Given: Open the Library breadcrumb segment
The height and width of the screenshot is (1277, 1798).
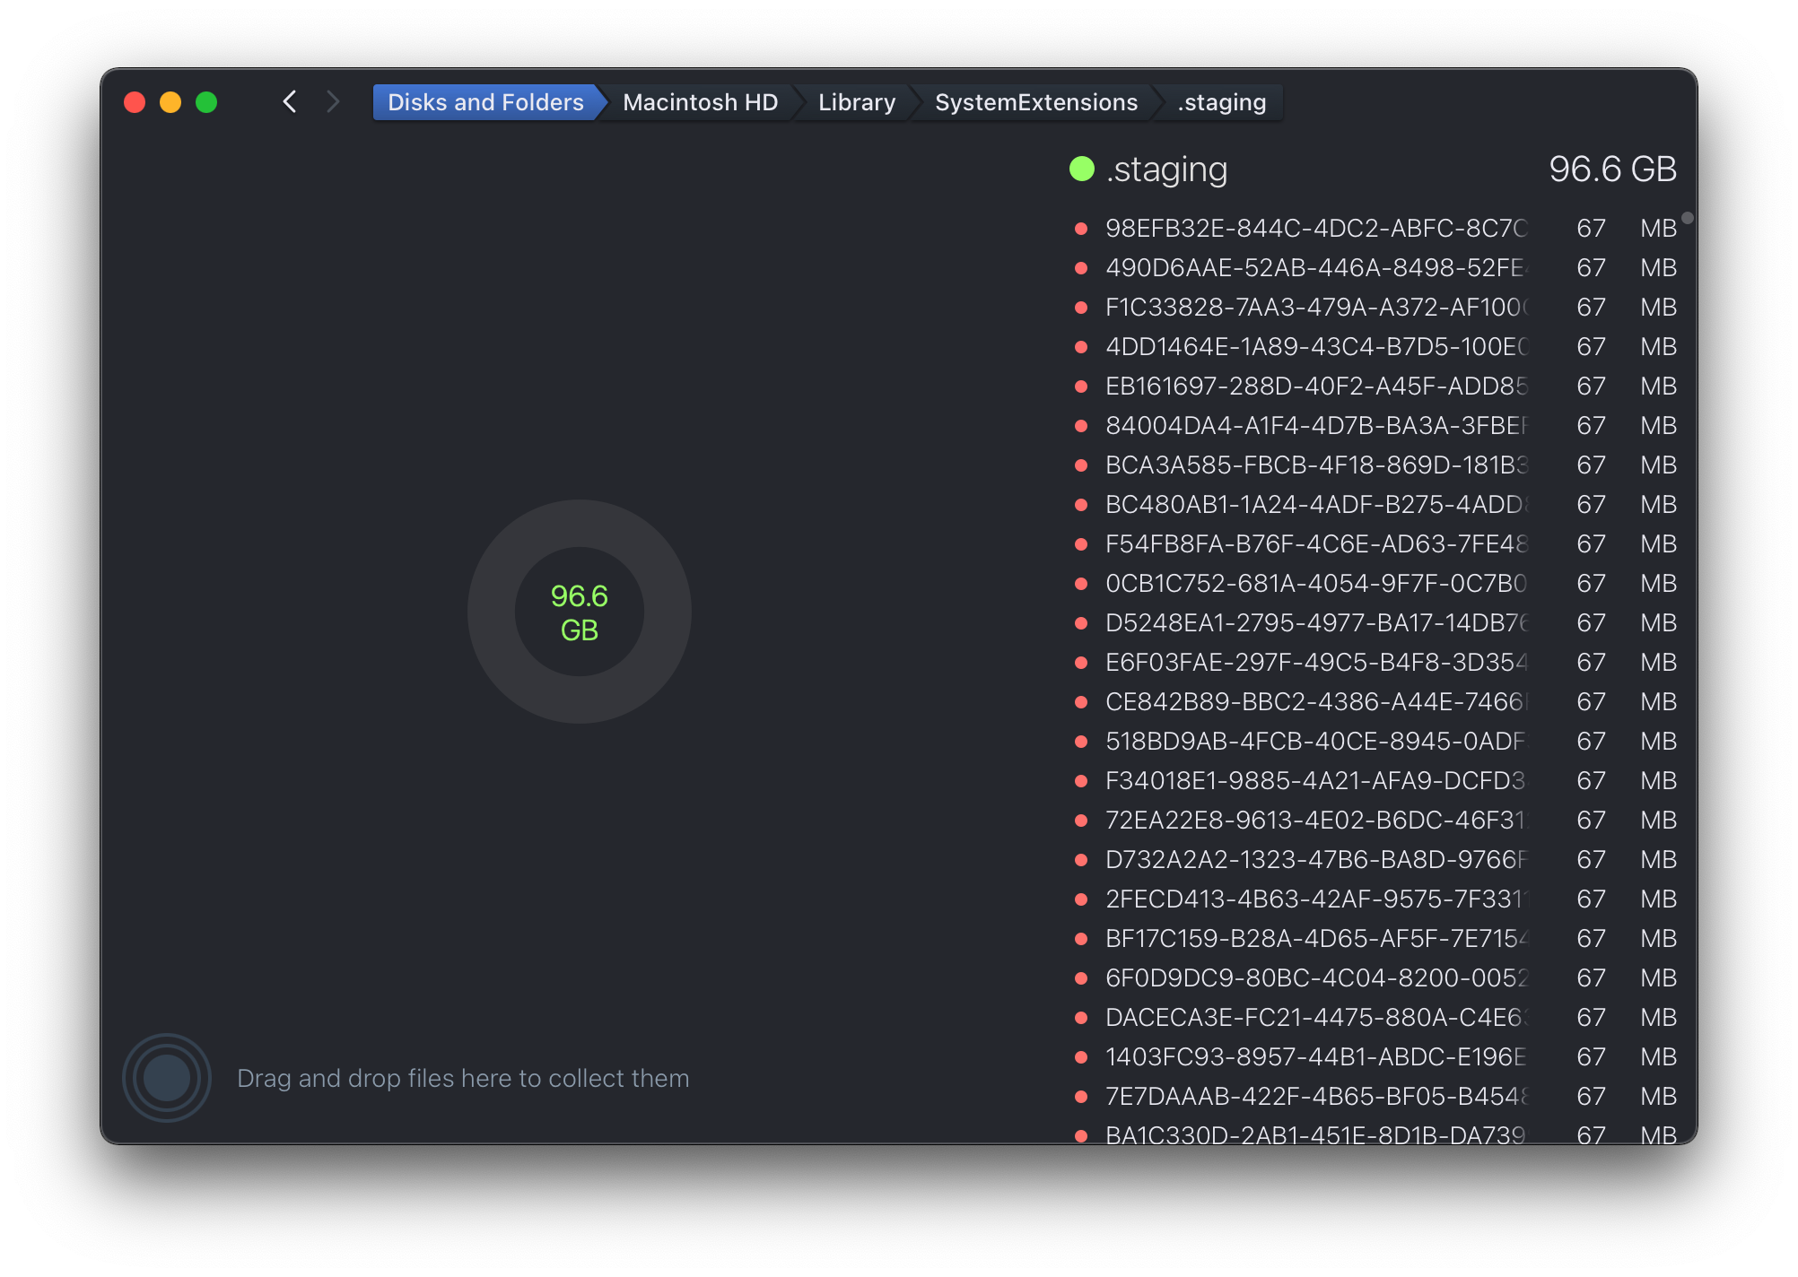Looking at the screenshot, I should click(x=856, y=102).
